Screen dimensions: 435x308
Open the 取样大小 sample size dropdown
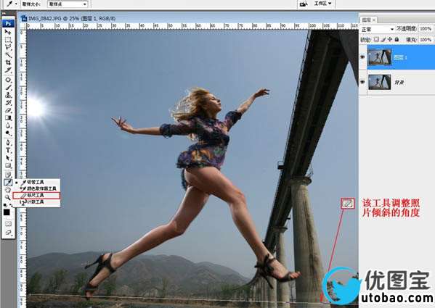coord(68,4)
